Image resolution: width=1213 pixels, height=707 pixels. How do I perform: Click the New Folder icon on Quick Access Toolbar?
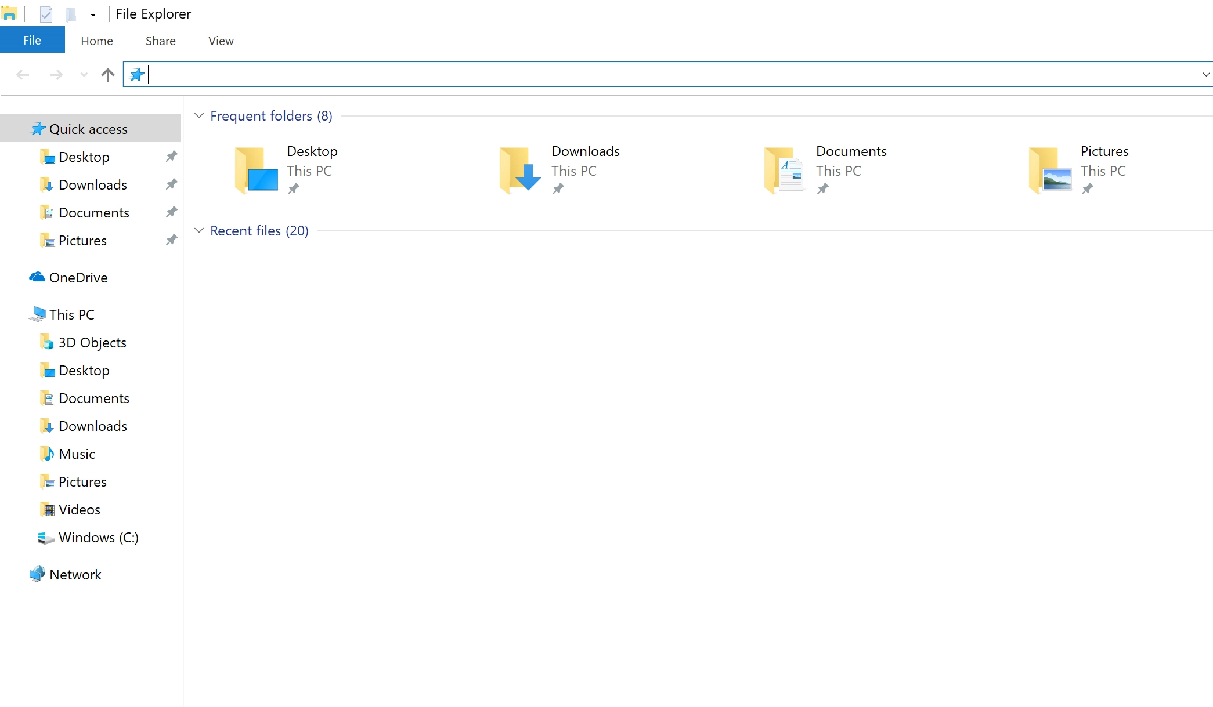pos(70,14)
